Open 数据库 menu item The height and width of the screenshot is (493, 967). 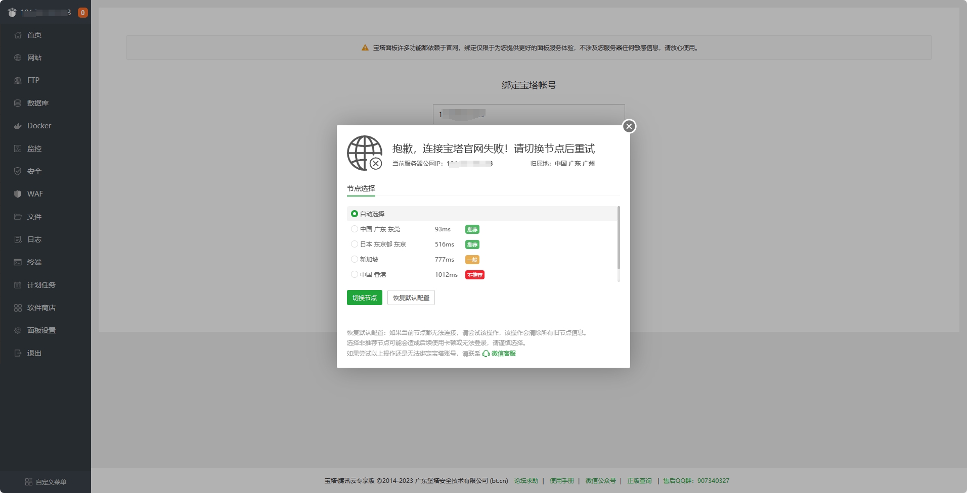[46, 103]
